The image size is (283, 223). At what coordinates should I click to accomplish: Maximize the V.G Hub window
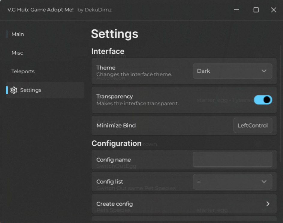tap(256, 10)
